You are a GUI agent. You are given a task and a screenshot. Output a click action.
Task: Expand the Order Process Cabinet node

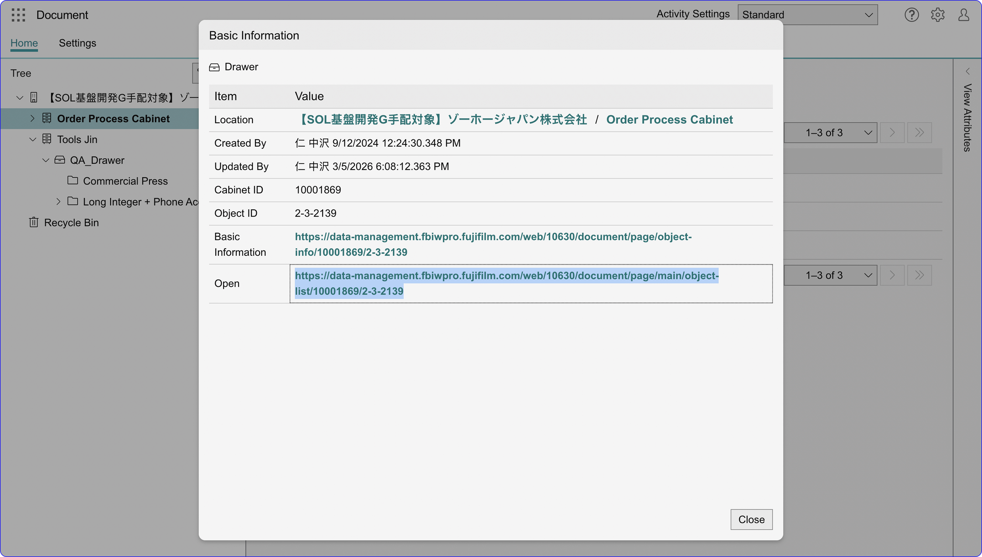point(33,119)
